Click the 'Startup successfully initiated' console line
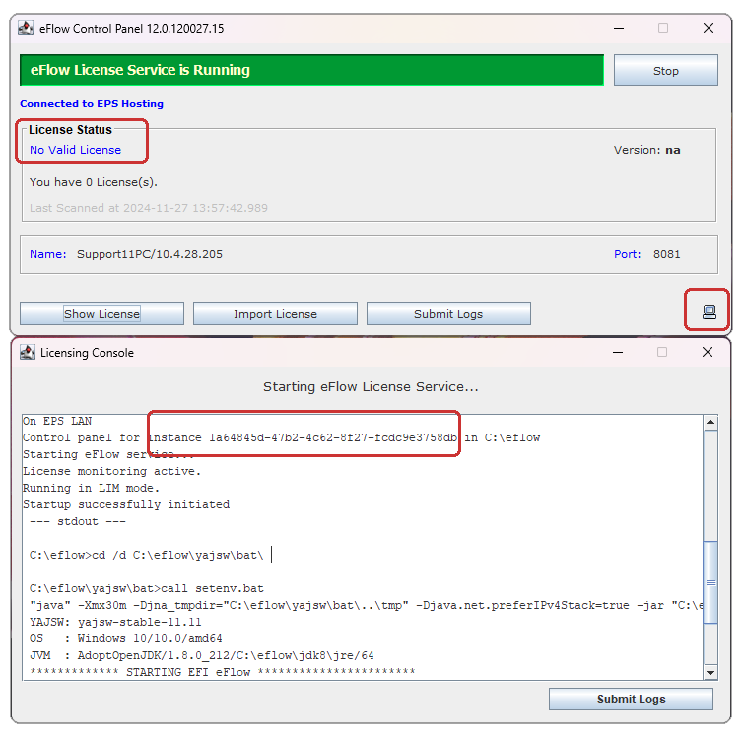Screen dimensions: 744x734 (126, 504)
